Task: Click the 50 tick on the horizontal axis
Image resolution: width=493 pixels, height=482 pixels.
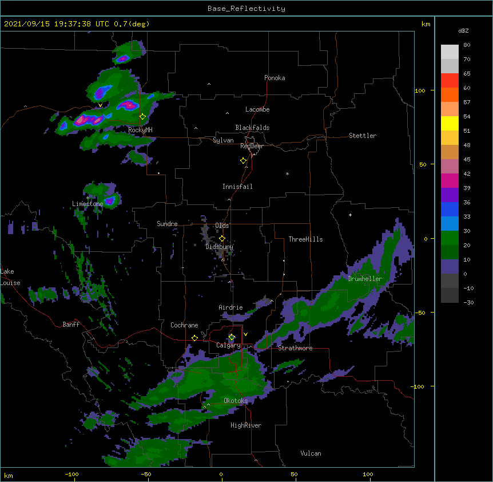Action: 294,474
